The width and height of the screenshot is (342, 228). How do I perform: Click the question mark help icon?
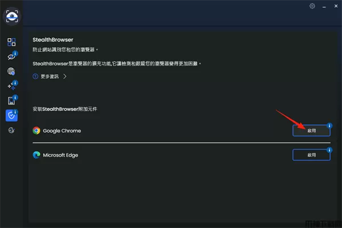pyautogui.click(x=35, y=76)
